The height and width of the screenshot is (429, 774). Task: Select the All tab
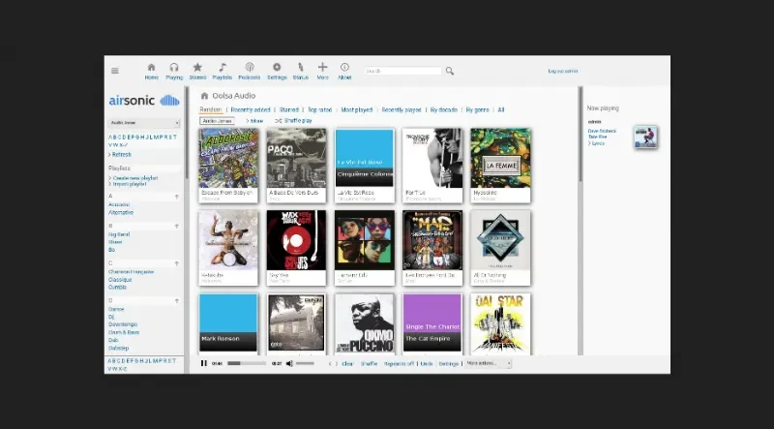pos(501,109)
